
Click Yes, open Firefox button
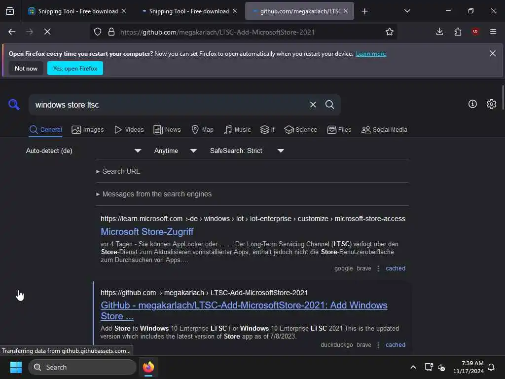[75, 68]
